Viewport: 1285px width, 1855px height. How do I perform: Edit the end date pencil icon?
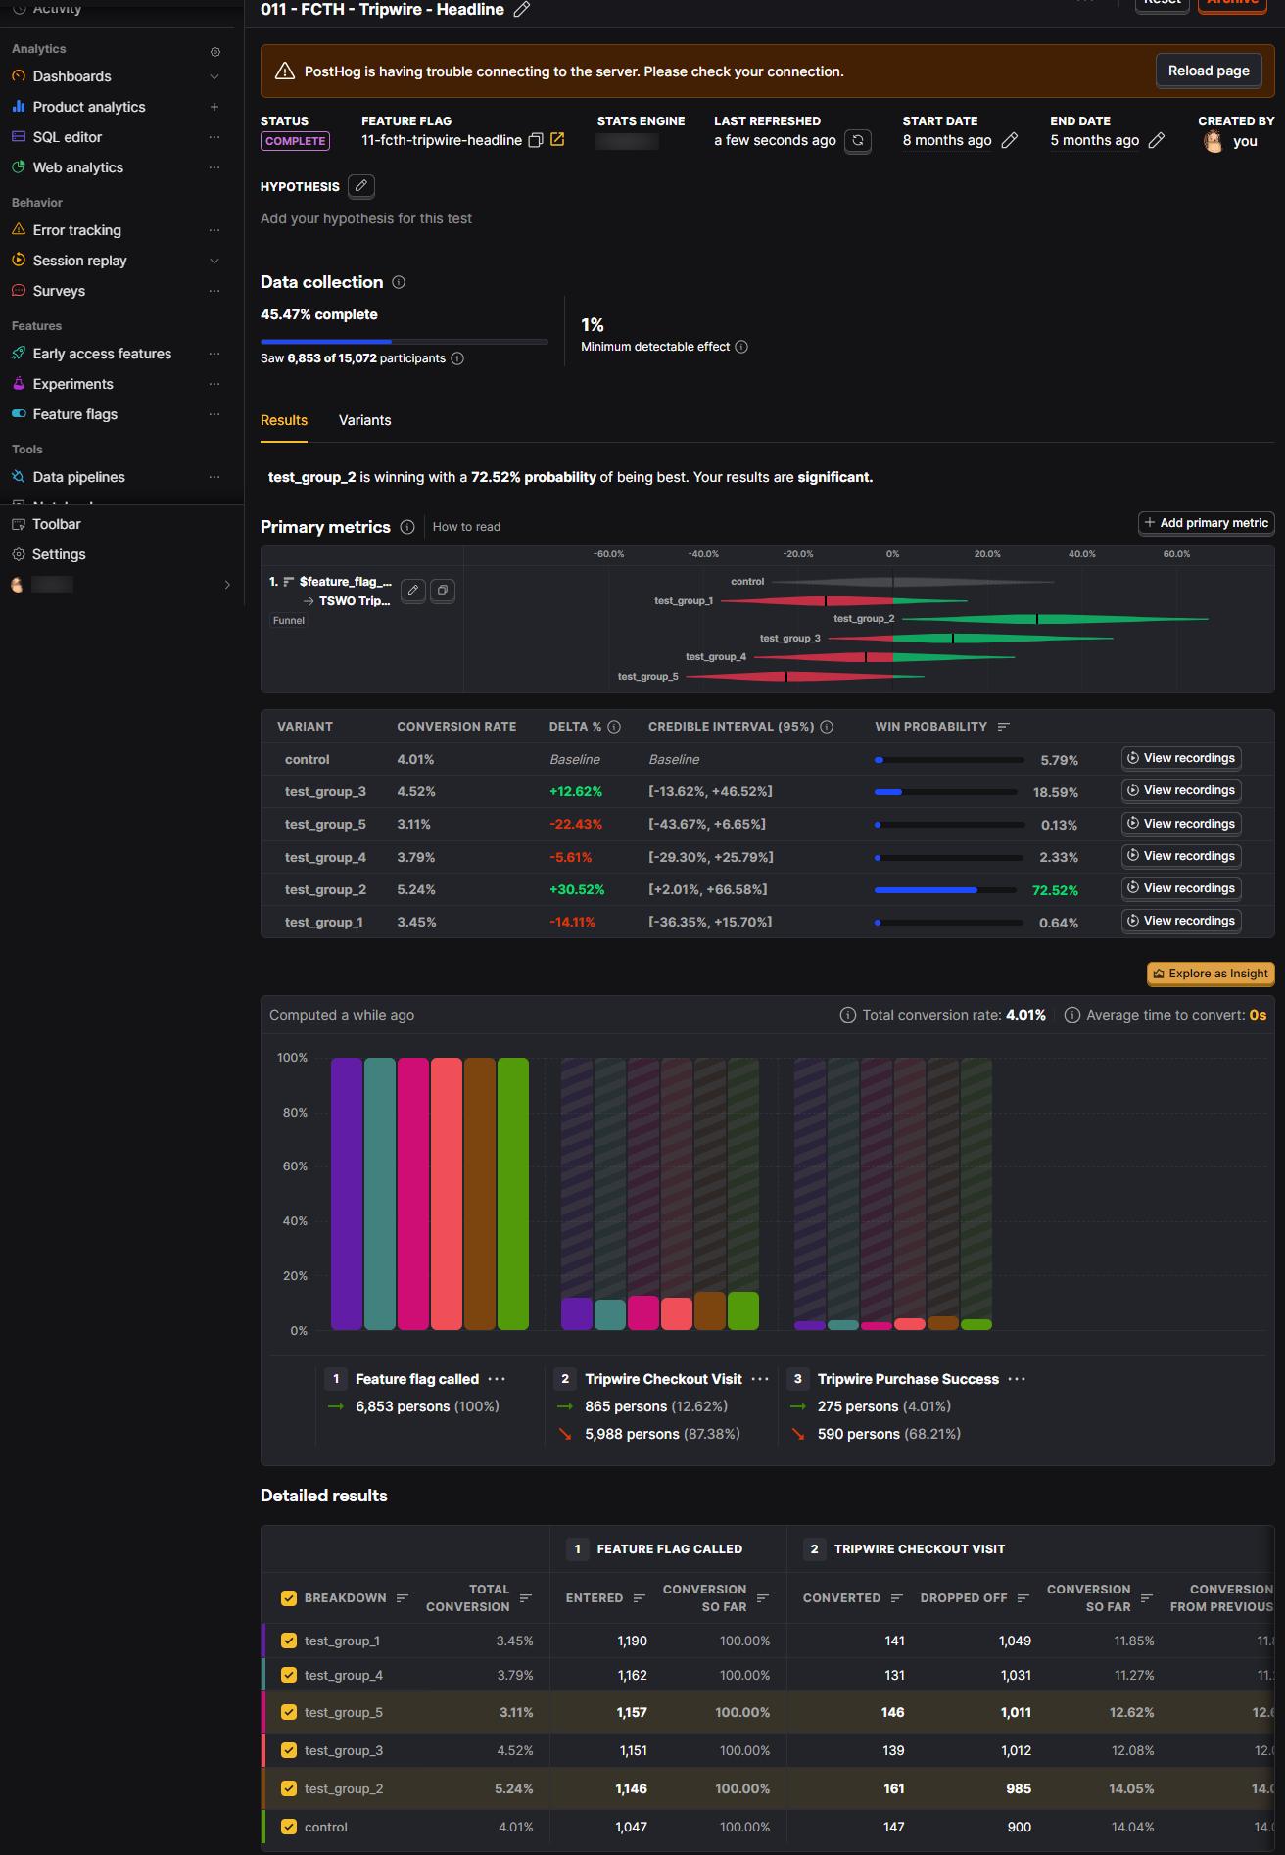click(1157, 141)
